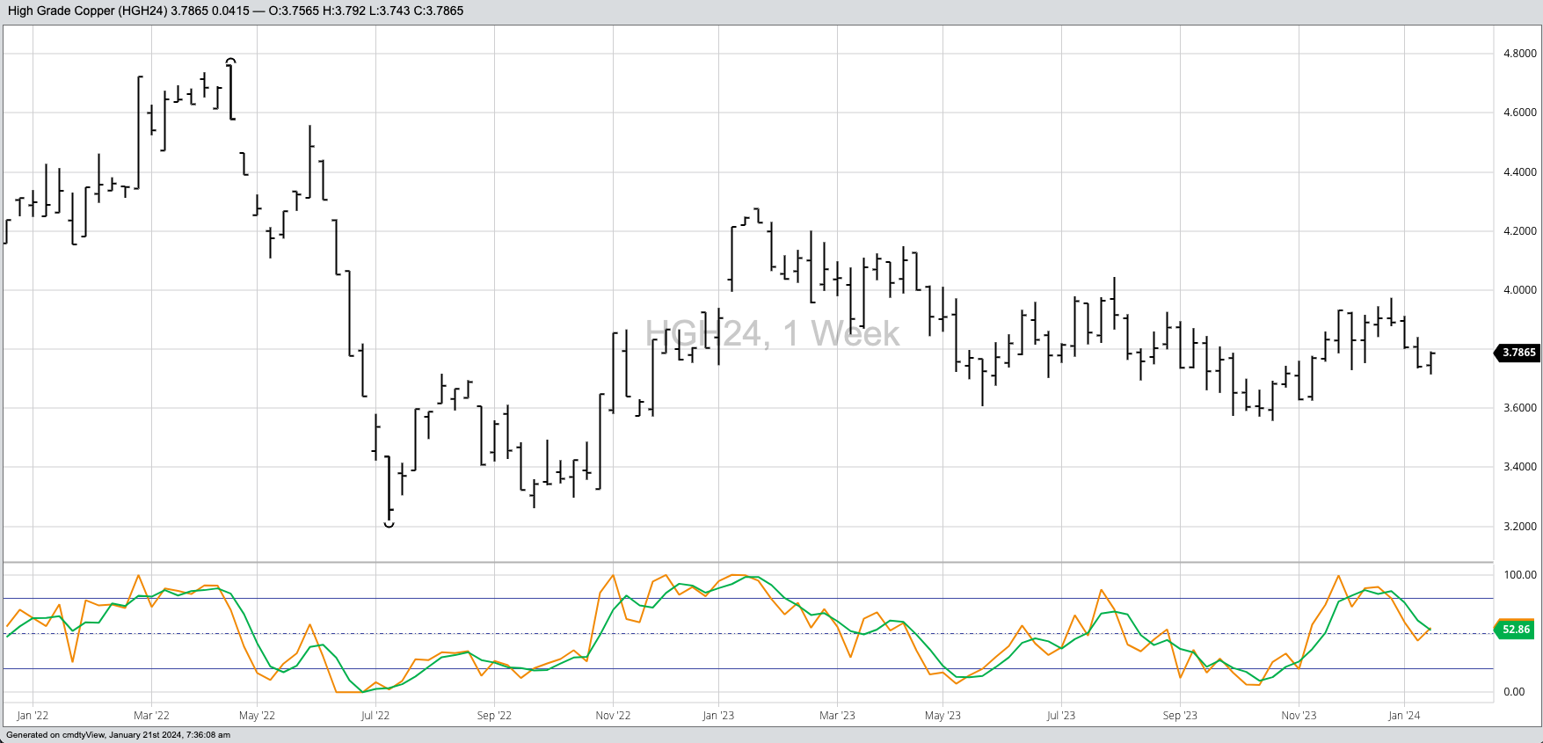Select the Jul '22 date label
Screen dimensions: 1543x743
(x=375, y=716)
